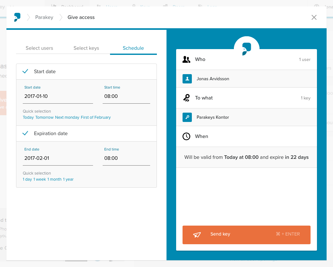This screenshot has width=333, height=267.
Task: Click the Who users icon
Action: coord(186,59)
